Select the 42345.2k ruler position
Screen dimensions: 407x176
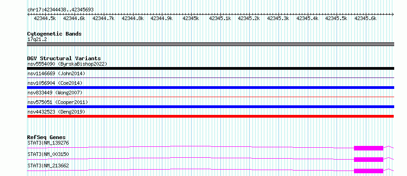[249, 18]
